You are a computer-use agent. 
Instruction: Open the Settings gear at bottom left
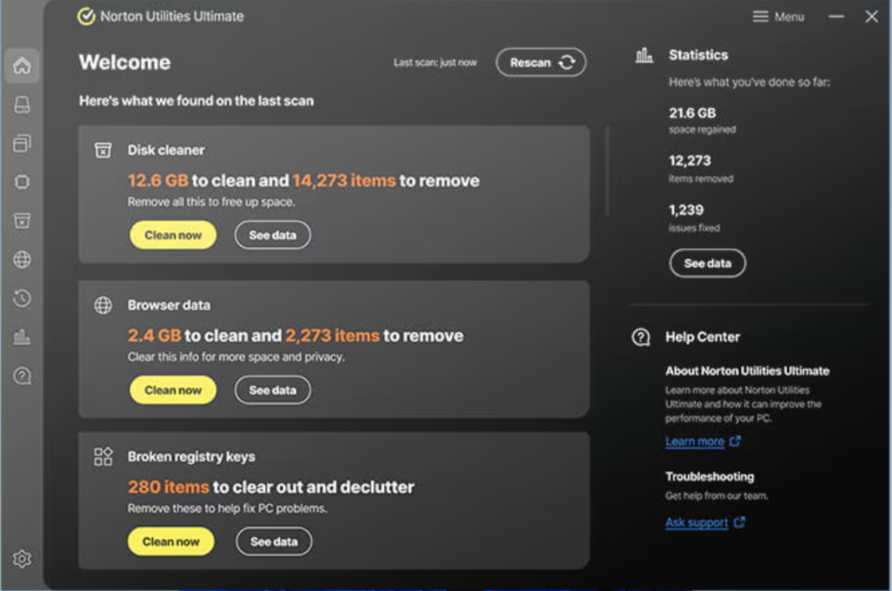point(22,560)
